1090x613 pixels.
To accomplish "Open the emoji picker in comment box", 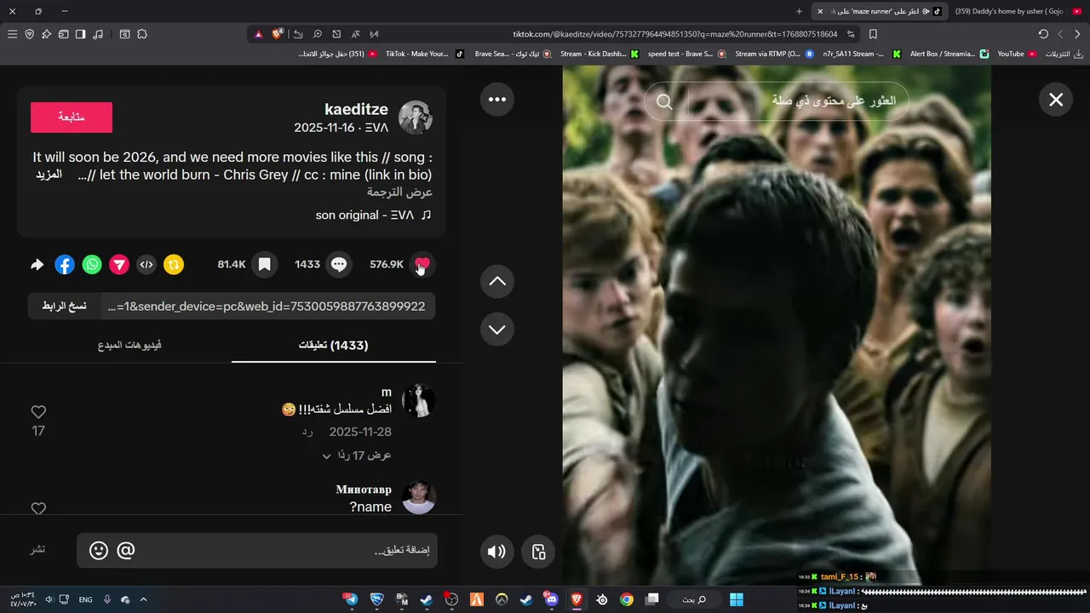I will pyautogui.click(x=99, y=551).
